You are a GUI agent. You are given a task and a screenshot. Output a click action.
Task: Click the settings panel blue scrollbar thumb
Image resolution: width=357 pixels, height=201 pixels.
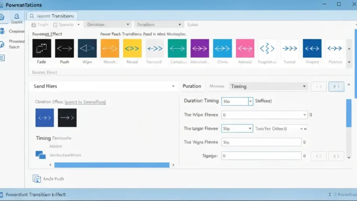349,113
